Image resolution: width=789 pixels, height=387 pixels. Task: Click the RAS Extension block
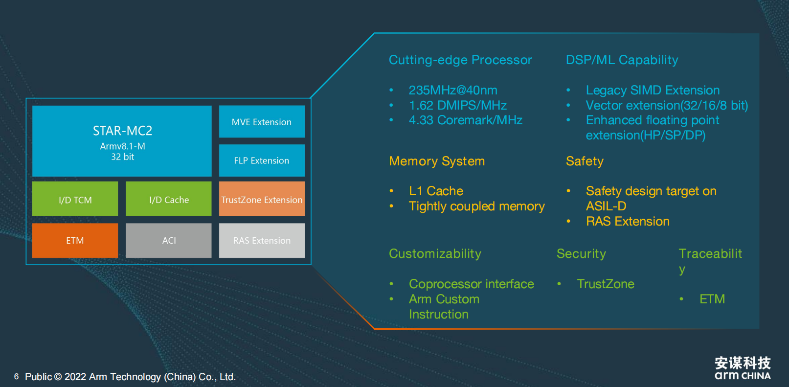pos(262,240)
